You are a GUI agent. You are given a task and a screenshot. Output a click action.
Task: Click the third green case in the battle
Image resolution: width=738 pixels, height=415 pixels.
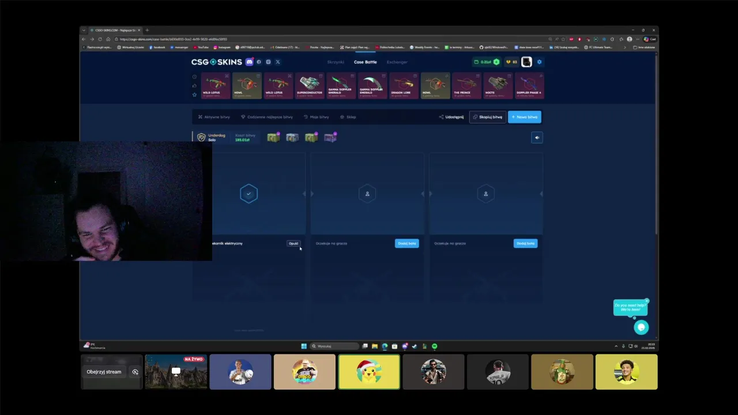point(311,137)
